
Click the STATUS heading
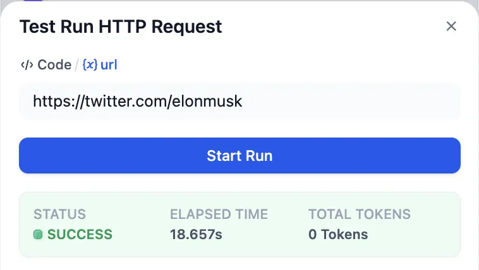[x=59, y=214]
